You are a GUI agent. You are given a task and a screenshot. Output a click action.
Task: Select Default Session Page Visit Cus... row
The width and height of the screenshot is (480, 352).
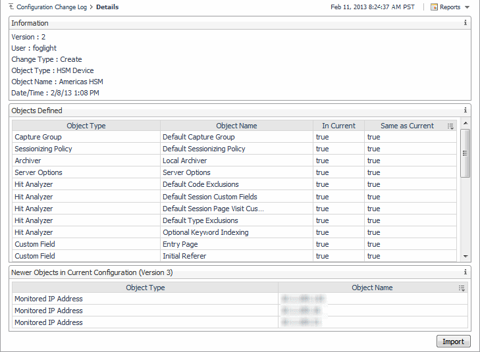tap(234, 209)
